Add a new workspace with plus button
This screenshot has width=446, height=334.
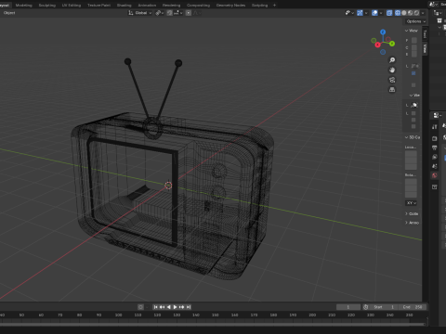[274, 6]
